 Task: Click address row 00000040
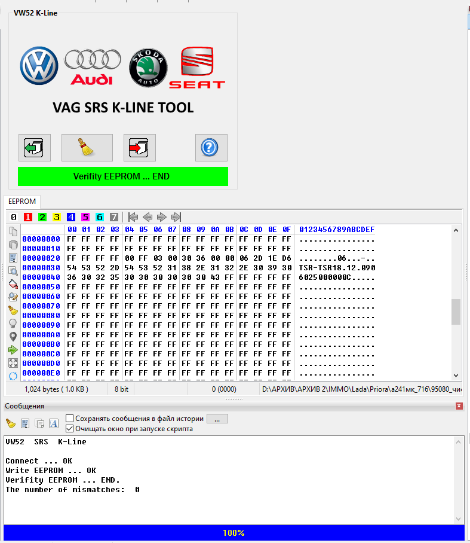[41, 277]
